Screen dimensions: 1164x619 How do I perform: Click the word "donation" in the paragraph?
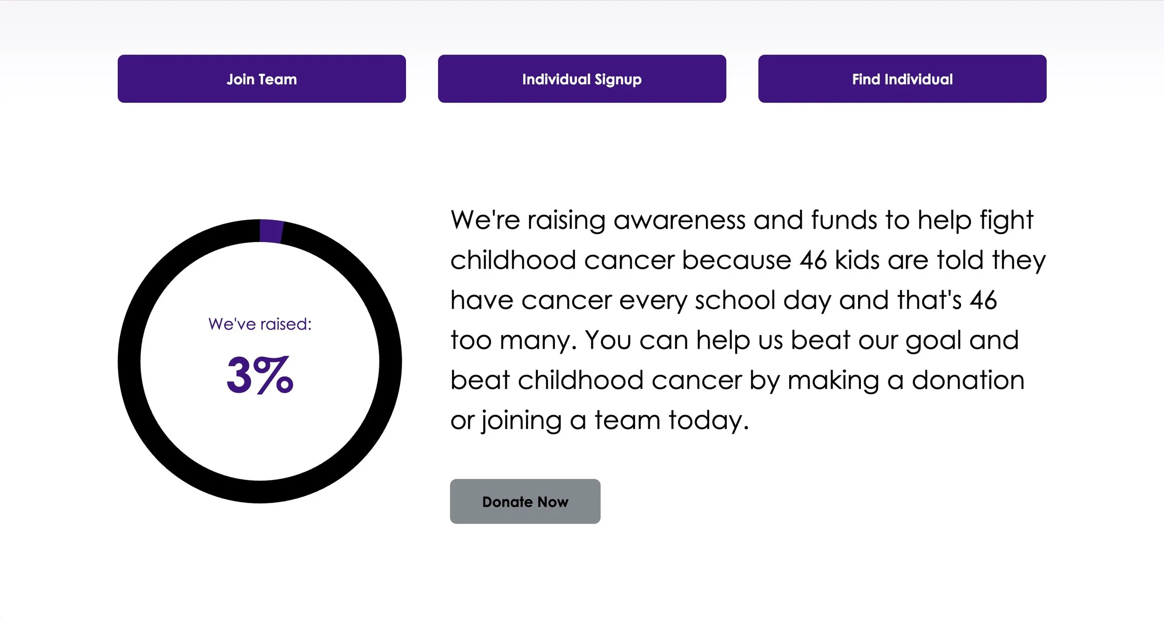968,380
